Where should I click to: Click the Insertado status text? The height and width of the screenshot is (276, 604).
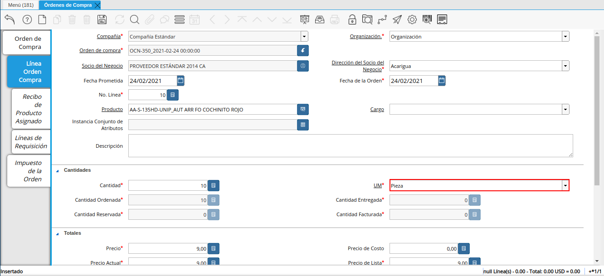[12, 271]
